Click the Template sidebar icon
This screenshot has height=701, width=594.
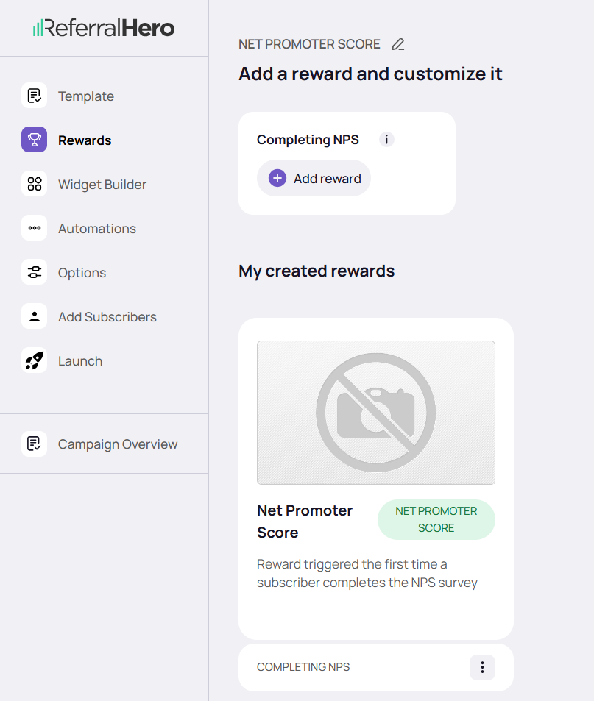pos(34,96)
